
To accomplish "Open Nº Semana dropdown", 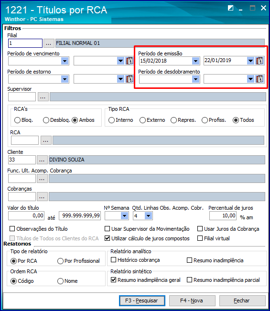I will (125, 215).
